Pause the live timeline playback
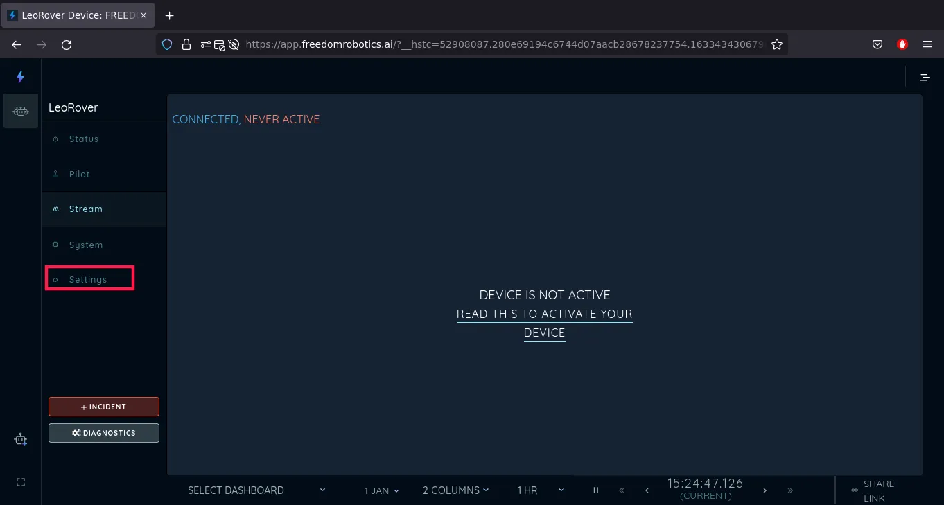This screenshot has width=944, height=505. pyautogui.click(x=595, y=490)
